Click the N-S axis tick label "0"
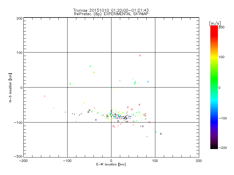 coord(21,87)
